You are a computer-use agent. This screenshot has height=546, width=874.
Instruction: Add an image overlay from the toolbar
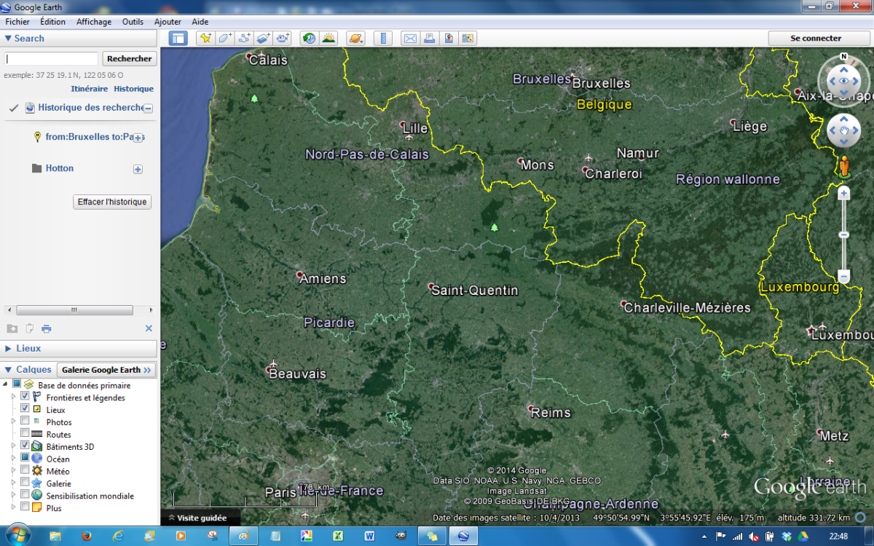click(264, 39)
